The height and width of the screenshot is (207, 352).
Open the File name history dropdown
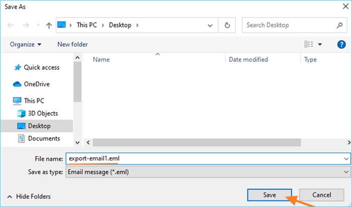coord(346,159)
